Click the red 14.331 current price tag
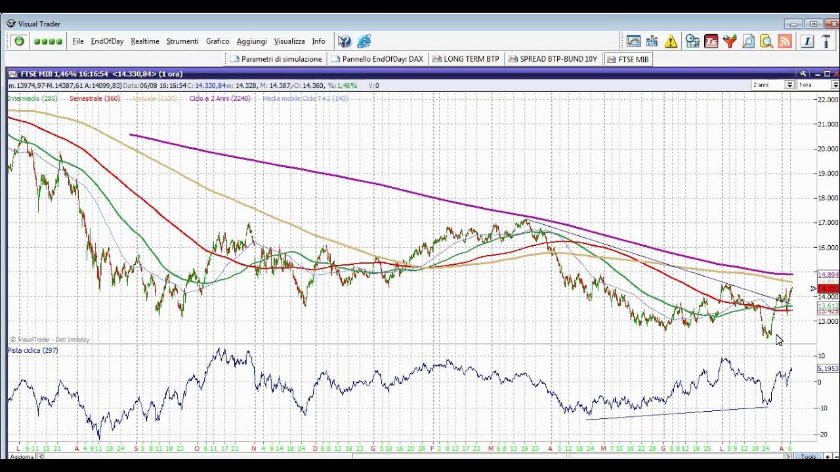This screenshot has width=840, height=472. [x=828, y=288]
